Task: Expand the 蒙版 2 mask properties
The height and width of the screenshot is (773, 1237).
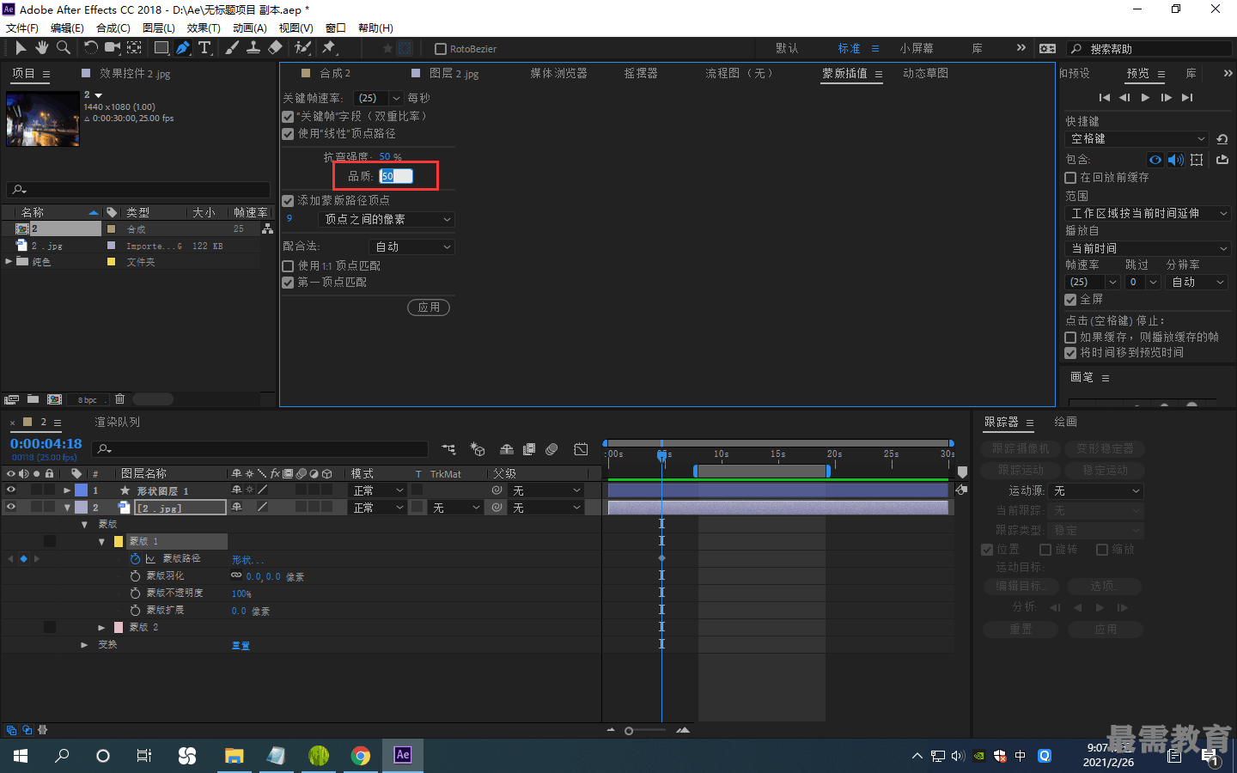Action: pyautogui.click(x=101, y=628)
